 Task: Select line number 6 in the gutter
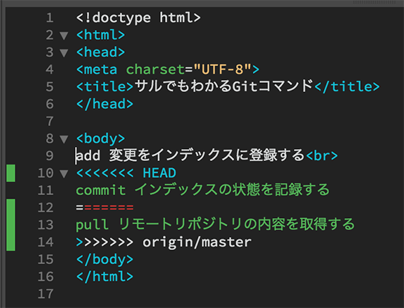(x=49, y=104)
